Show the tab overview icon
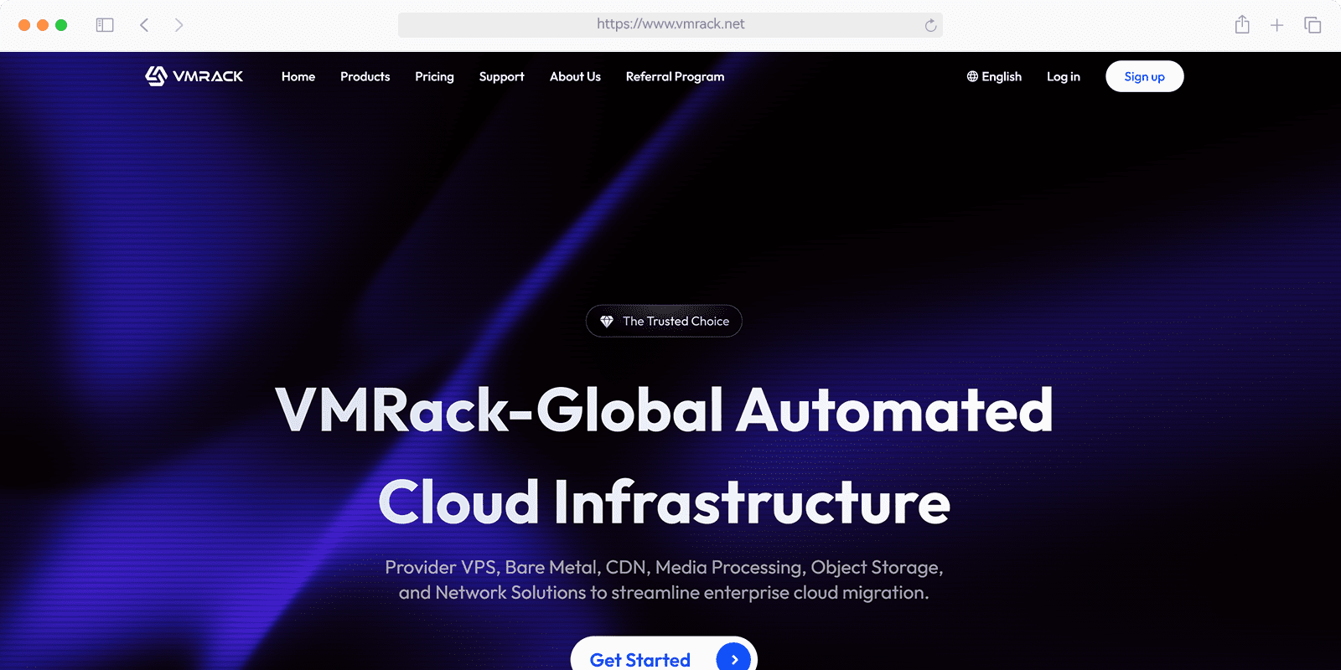This screenshot has height=670, width=1341. coord(1313,25)
